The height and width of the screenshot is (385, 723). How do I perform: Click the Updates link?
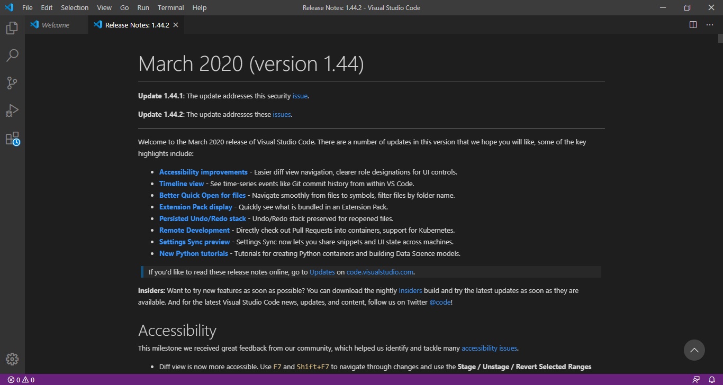tap(322, 272)
